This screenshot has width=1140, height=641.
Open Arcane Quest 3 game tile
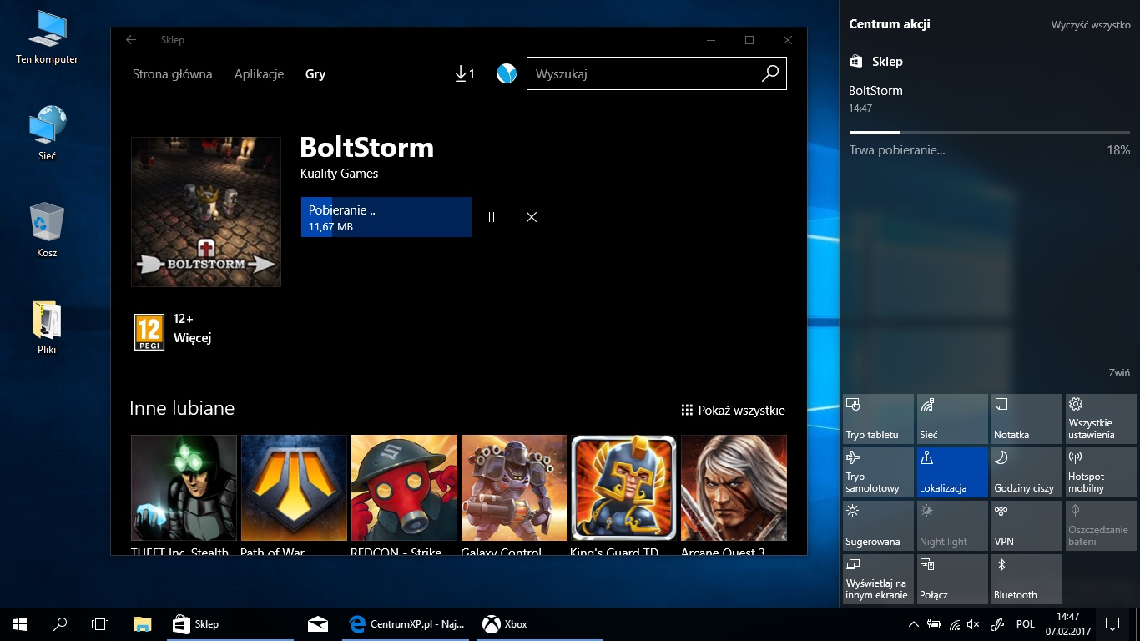[734, 497]
